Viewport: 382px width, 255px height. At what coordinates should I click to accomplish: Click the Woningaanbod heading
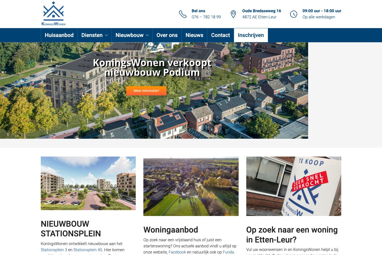pos(171,230)
